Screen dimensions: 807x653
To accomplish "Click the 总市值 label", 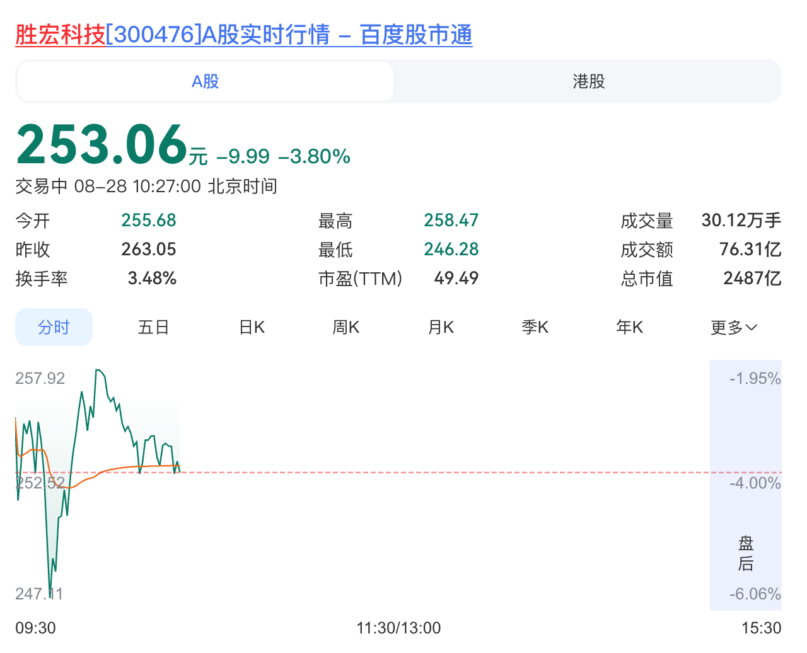I will (647, 279).
